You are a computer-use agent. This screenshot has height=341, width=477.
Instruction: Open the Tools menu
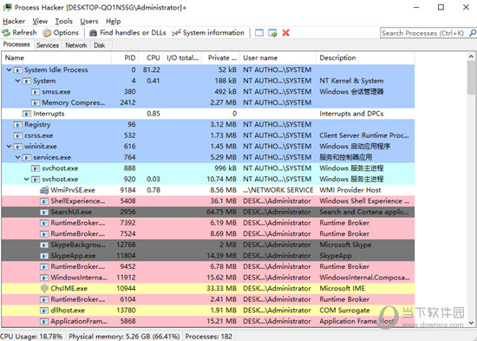point(64,22)
